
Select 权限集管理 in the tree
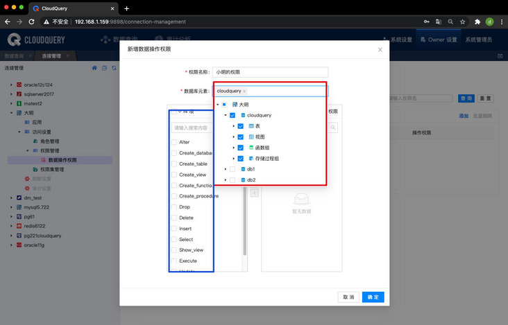click(52, 170)
